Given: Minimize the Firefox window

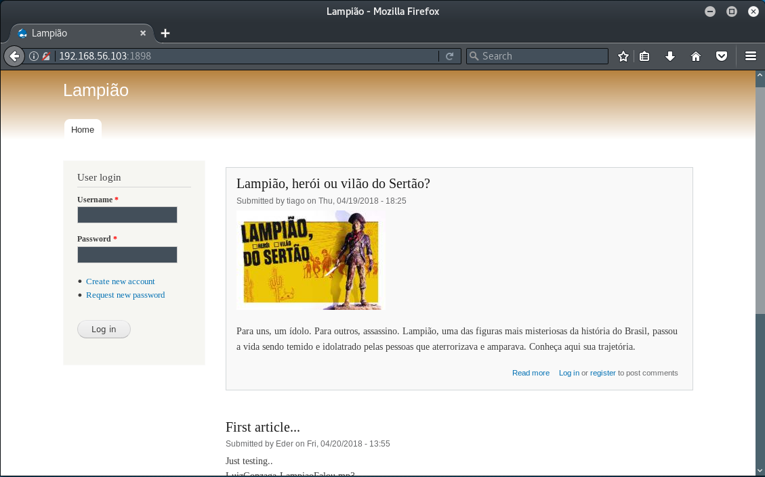Looking at the screenshot, I should pyautogui.click(x=710, y=12).
